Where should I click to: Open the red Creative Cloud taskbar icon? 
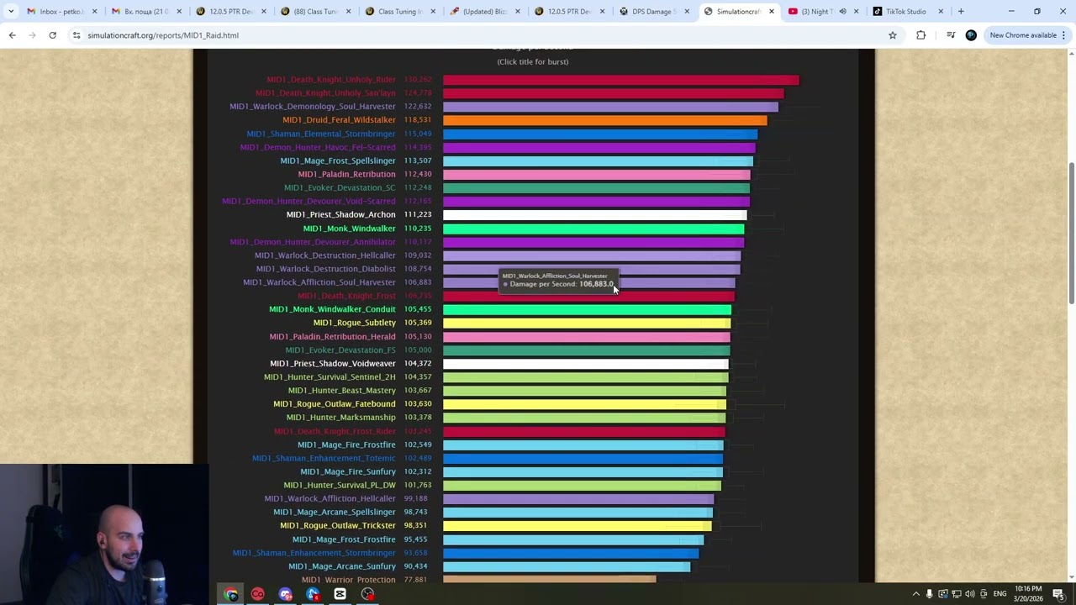click(257, 594)
